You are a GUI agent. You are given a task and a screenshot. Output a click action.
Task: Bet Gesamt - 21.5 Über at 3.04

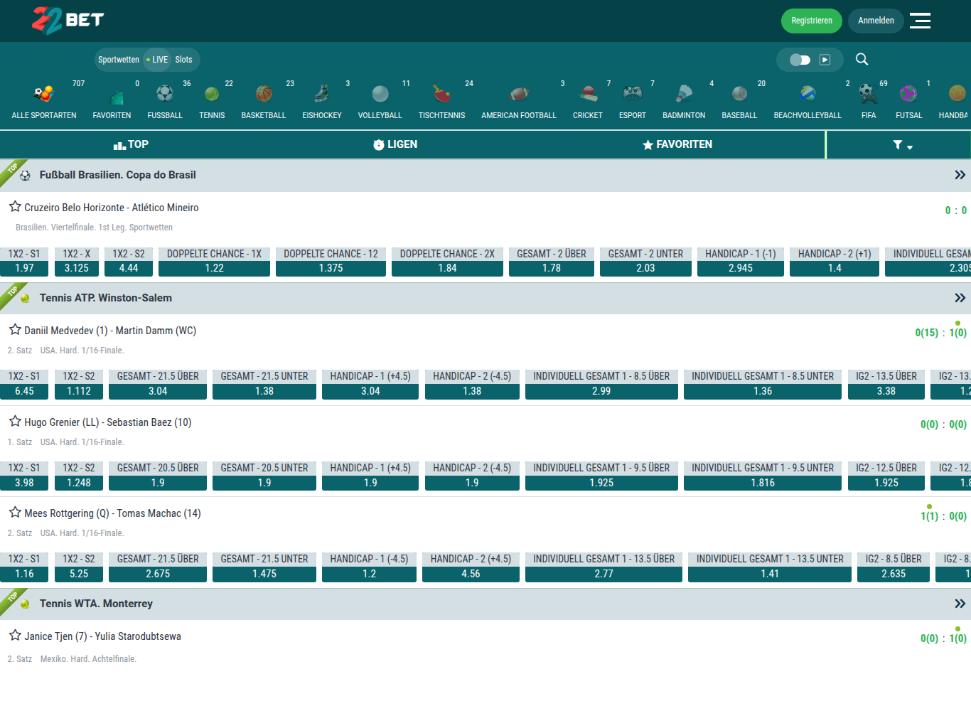(x=158, y=391)
